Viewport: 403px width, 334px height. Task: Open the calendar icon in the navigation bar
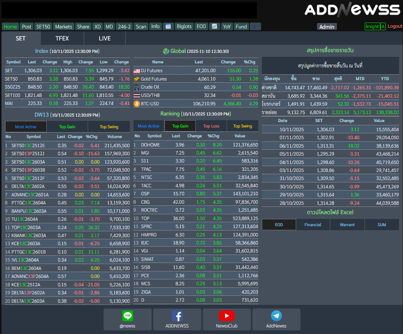pyautogui.click(x=168, y=27)
